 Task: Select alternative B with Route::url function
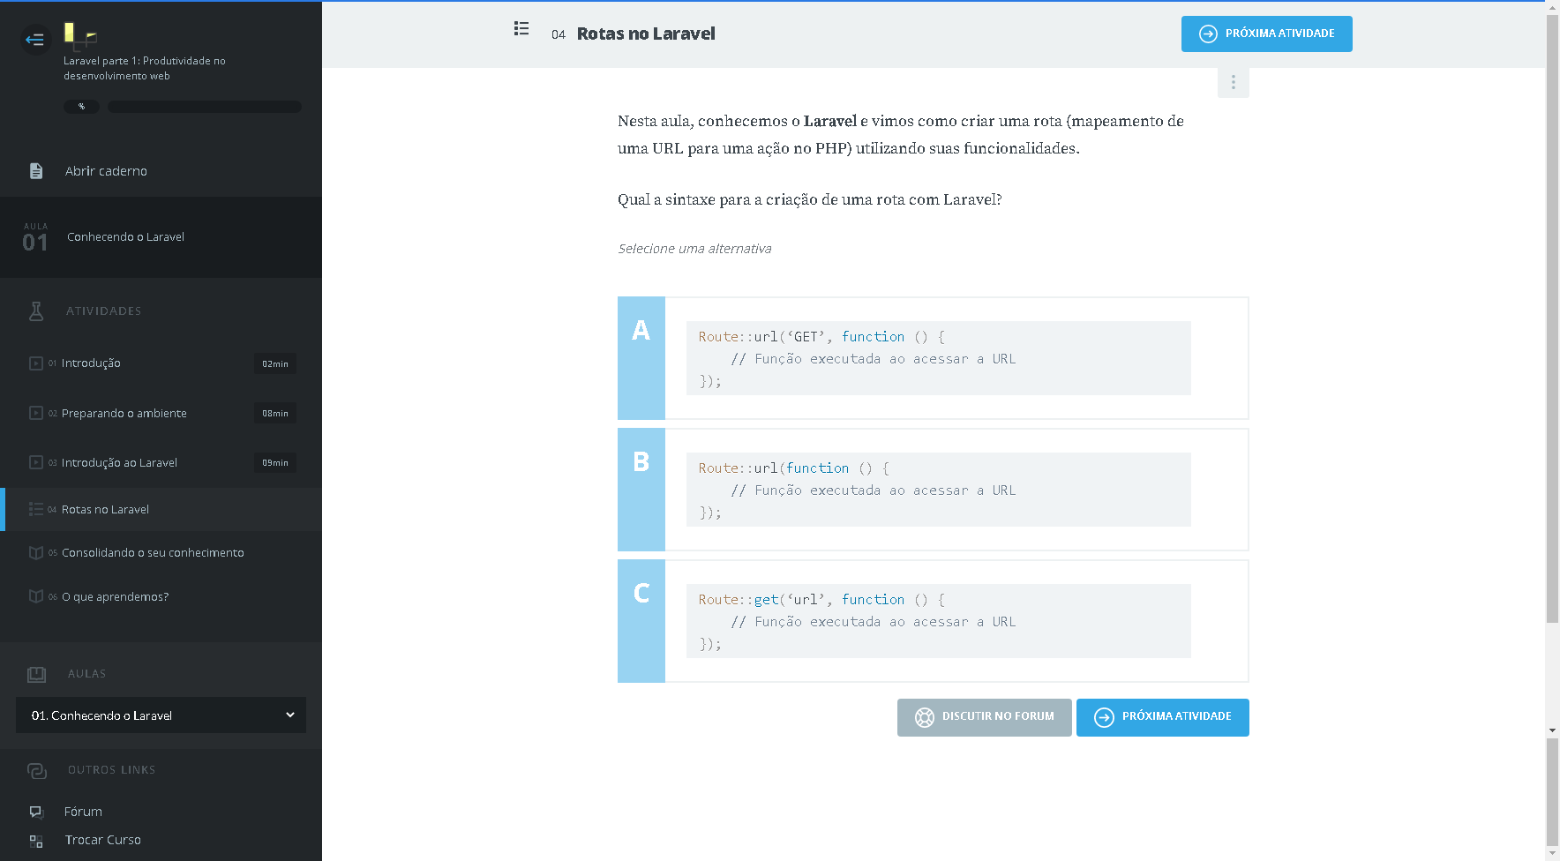(933, 490)
